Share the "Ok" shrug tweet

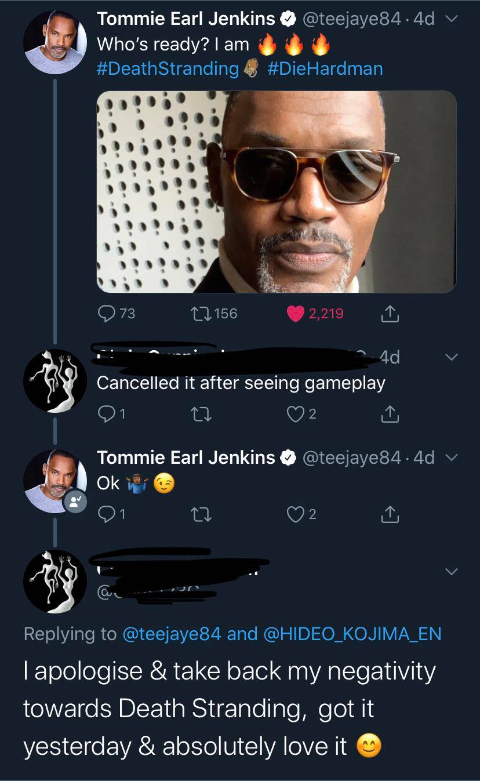click(391, 514)
